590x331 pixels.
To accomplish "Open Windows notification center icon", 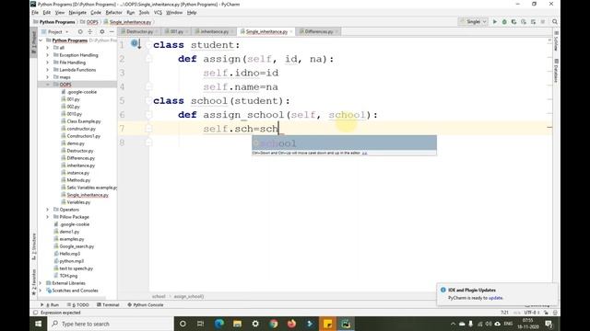I will click(549, 324).
